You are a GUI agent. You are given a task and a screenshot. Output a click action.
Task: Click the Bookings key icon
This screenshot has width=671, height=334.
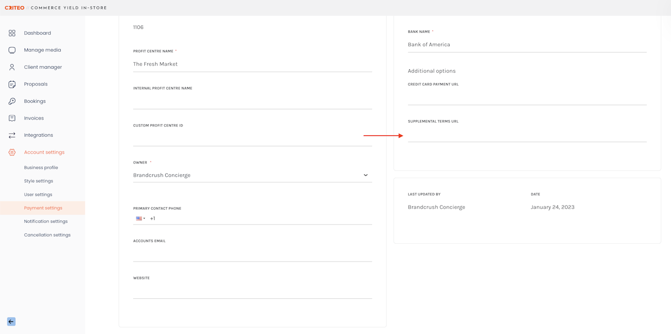click(12, 101)
